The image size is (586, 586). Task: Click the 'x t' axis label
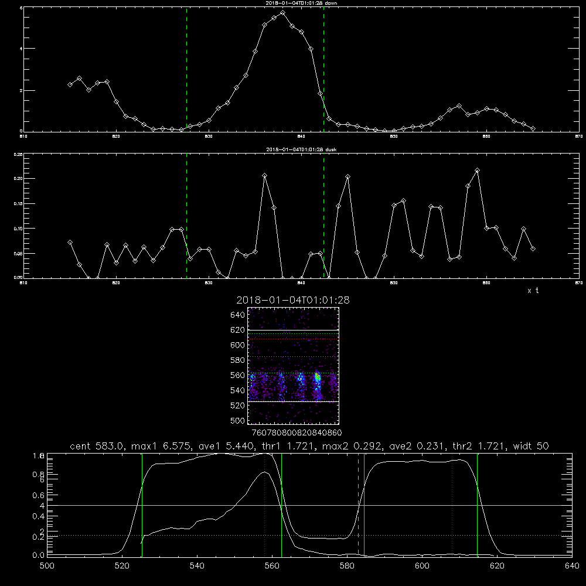click(533, 291)
